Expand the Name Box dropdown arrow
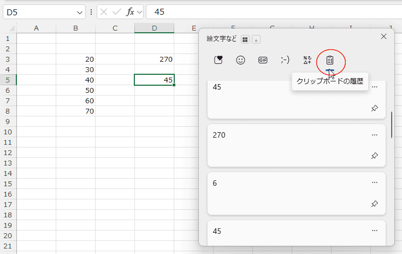The height and width of the screenshot is (254, 402). (x=81, y=12)
